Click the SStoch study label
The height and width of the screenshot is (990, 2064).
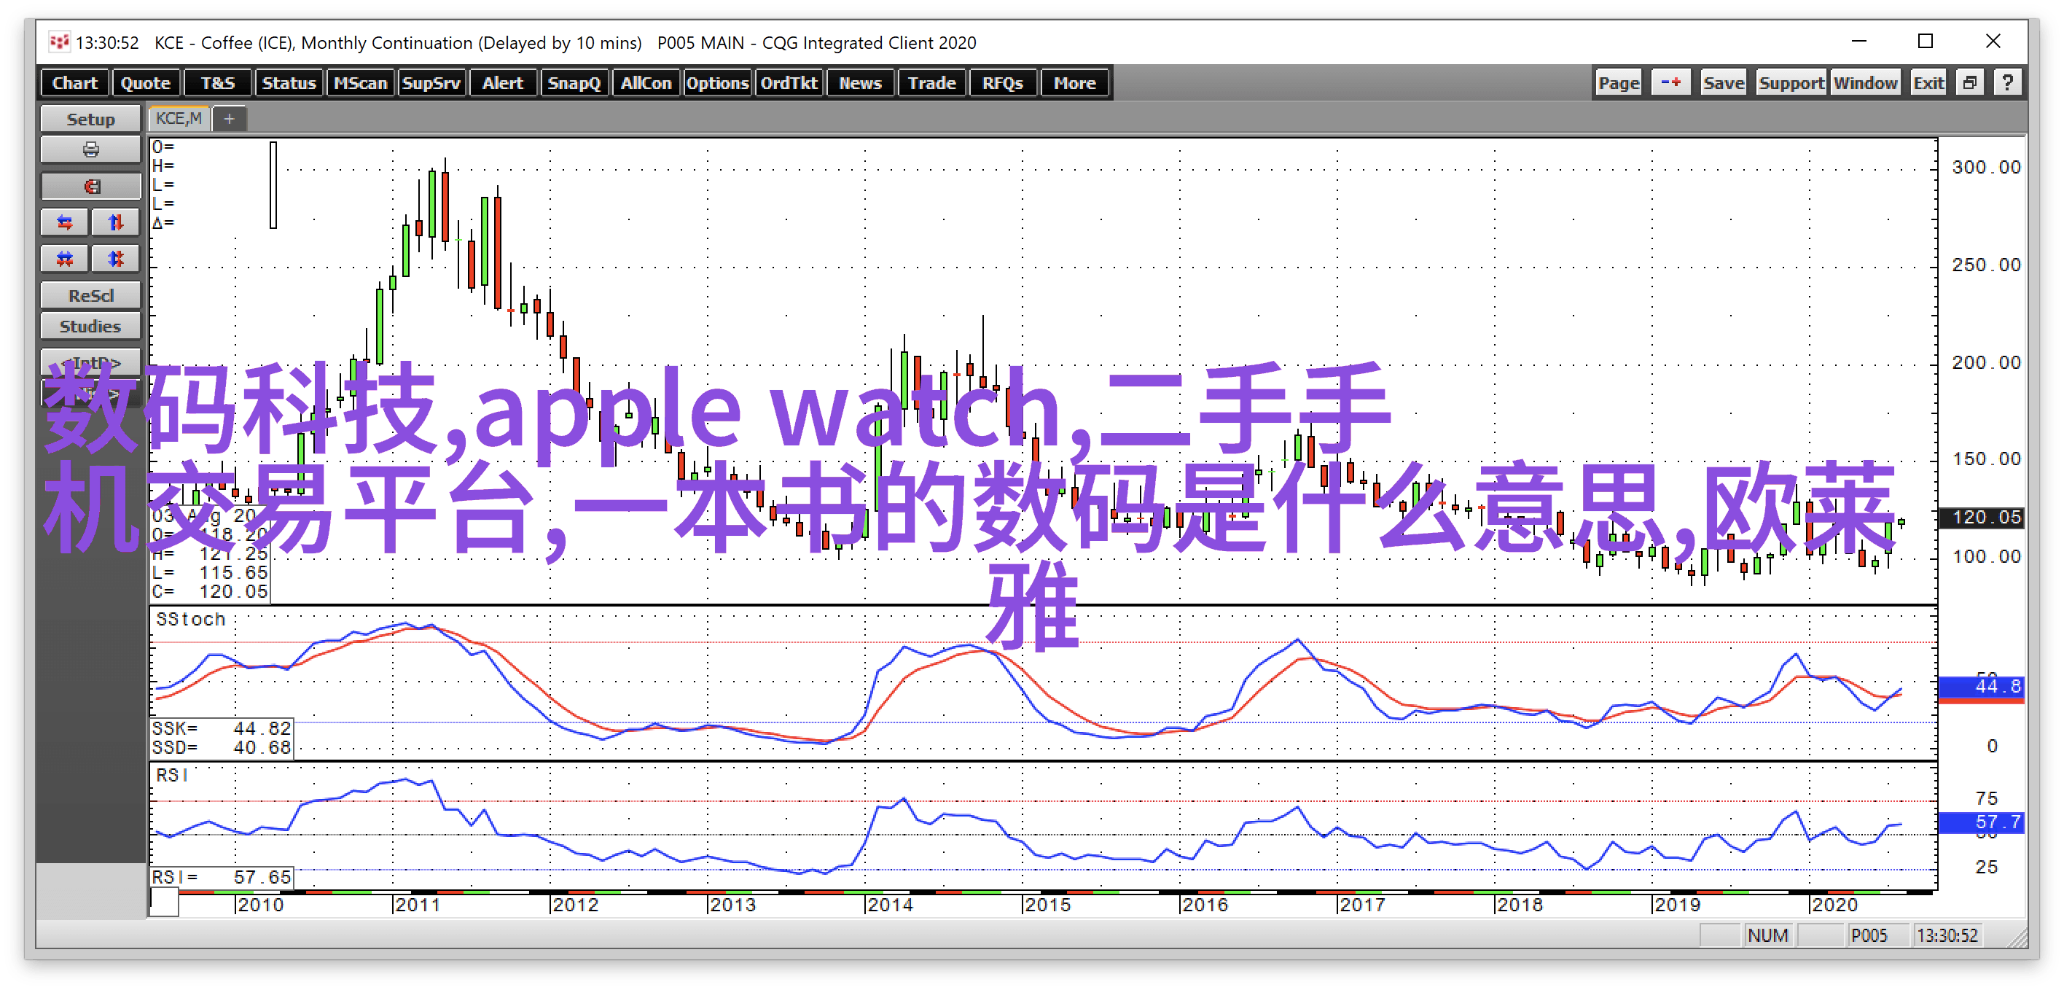(x=191, y=619)
